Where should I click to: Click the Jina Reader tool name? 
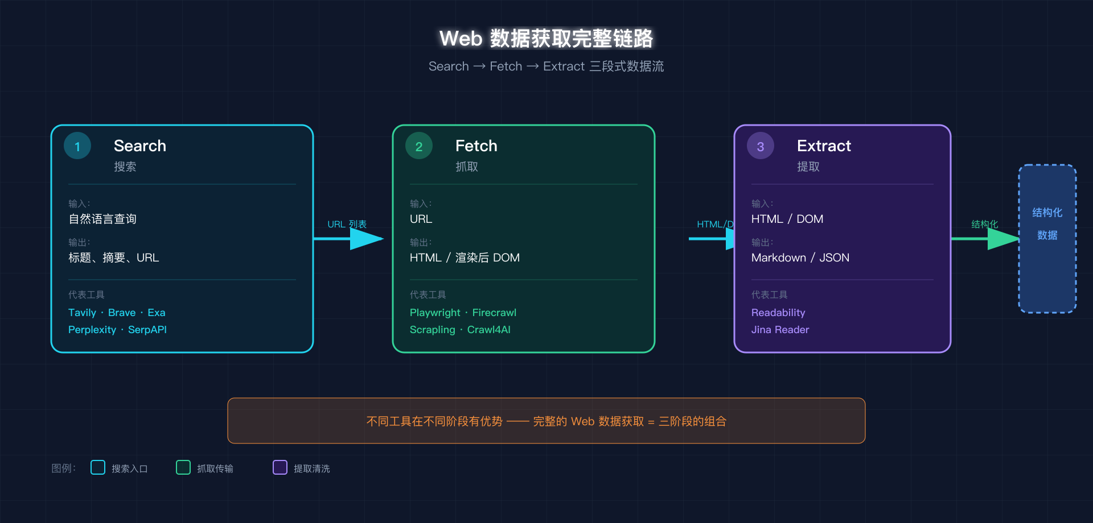coord(780,330)
